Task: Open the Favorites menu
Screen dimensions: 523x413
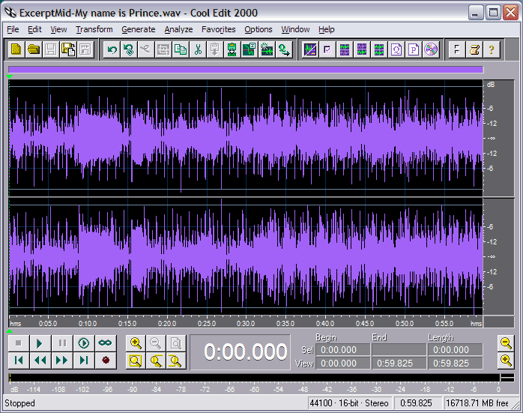Action: pos(219,30)
